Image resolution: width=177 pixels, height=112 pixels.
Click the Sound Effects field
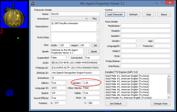coord(58,98)
